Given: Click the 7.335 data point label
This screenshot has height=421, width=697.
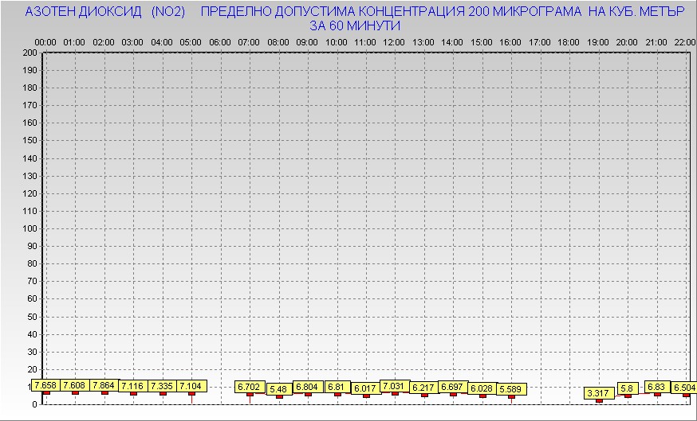Looking at the screenshot, I should 163,386.
